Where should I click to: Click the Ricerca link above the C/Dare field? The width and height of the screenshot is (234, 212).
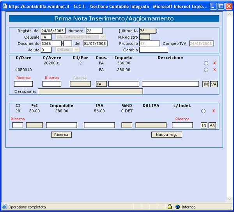23,78
